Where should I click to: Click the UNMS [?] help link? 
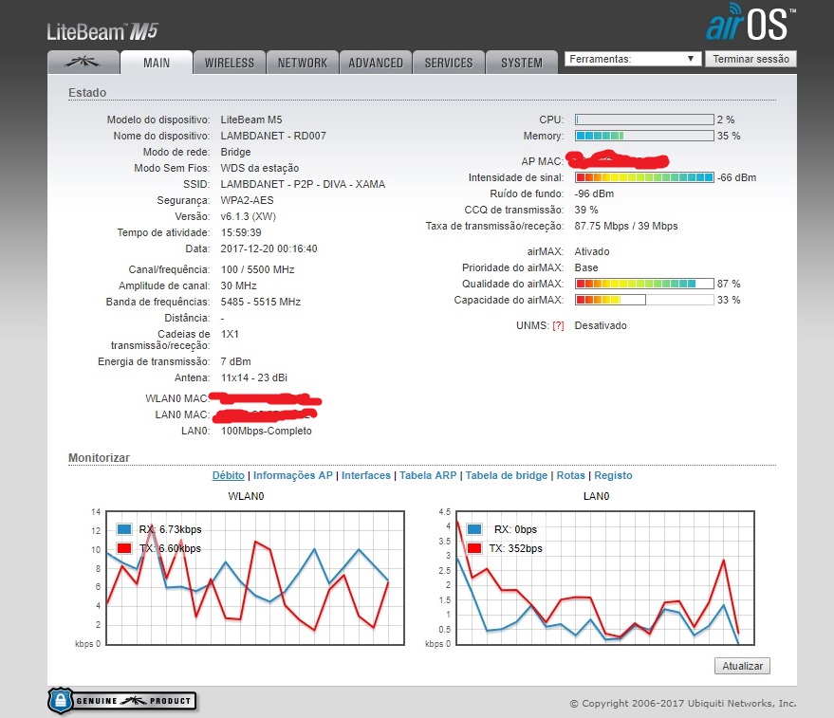click(x=558, y=325)
